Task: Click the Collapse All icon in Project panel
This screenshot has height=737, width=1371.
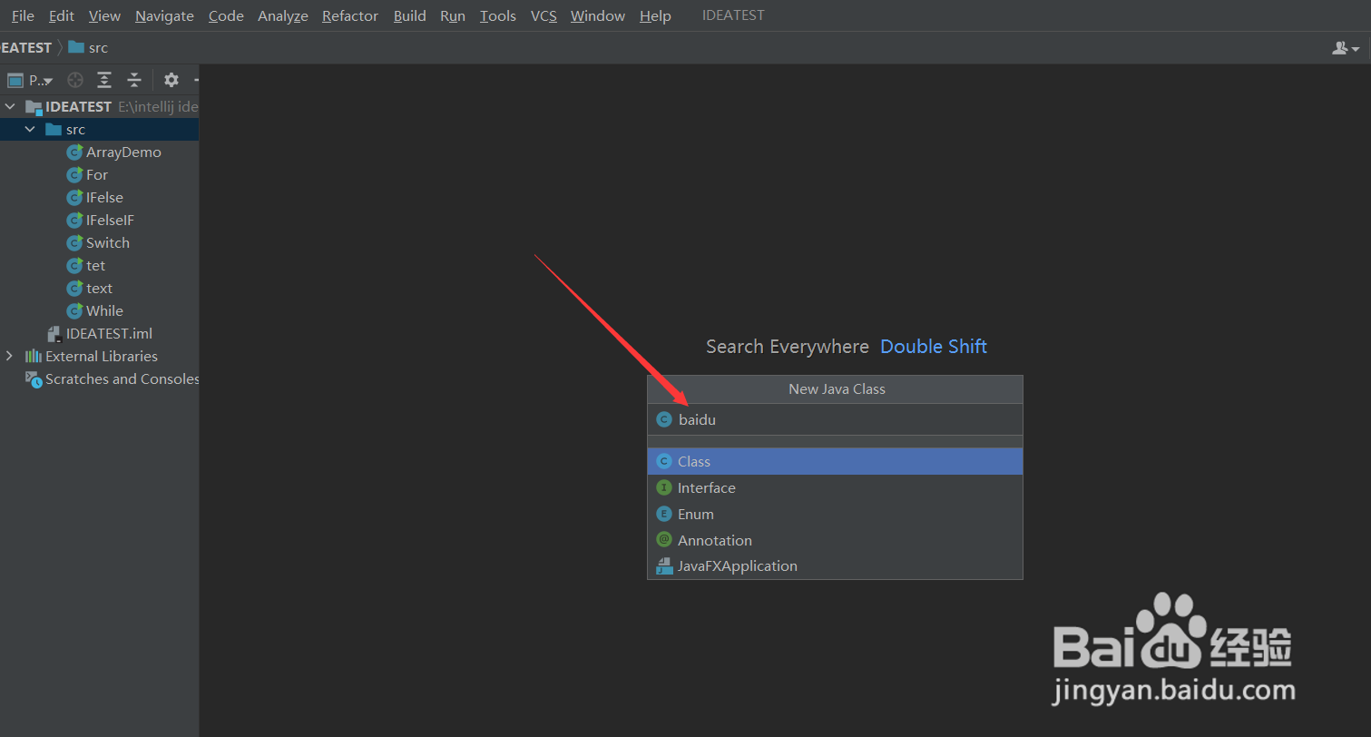Action: pyautogui.click(x=134, y=80)
